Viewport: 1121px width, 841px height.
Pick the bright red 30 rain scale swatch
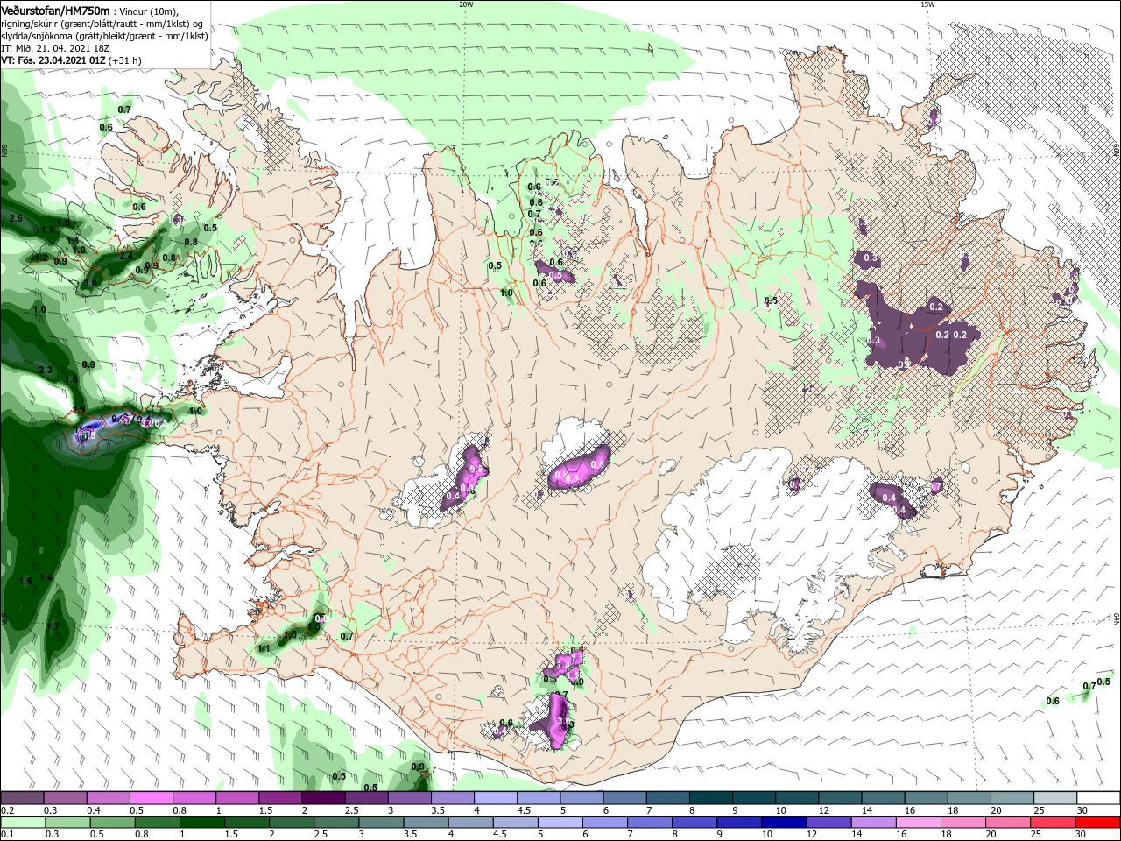[1098, 823]
